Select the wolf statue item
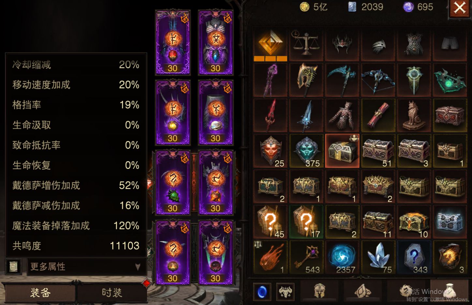 coord(414,115)
